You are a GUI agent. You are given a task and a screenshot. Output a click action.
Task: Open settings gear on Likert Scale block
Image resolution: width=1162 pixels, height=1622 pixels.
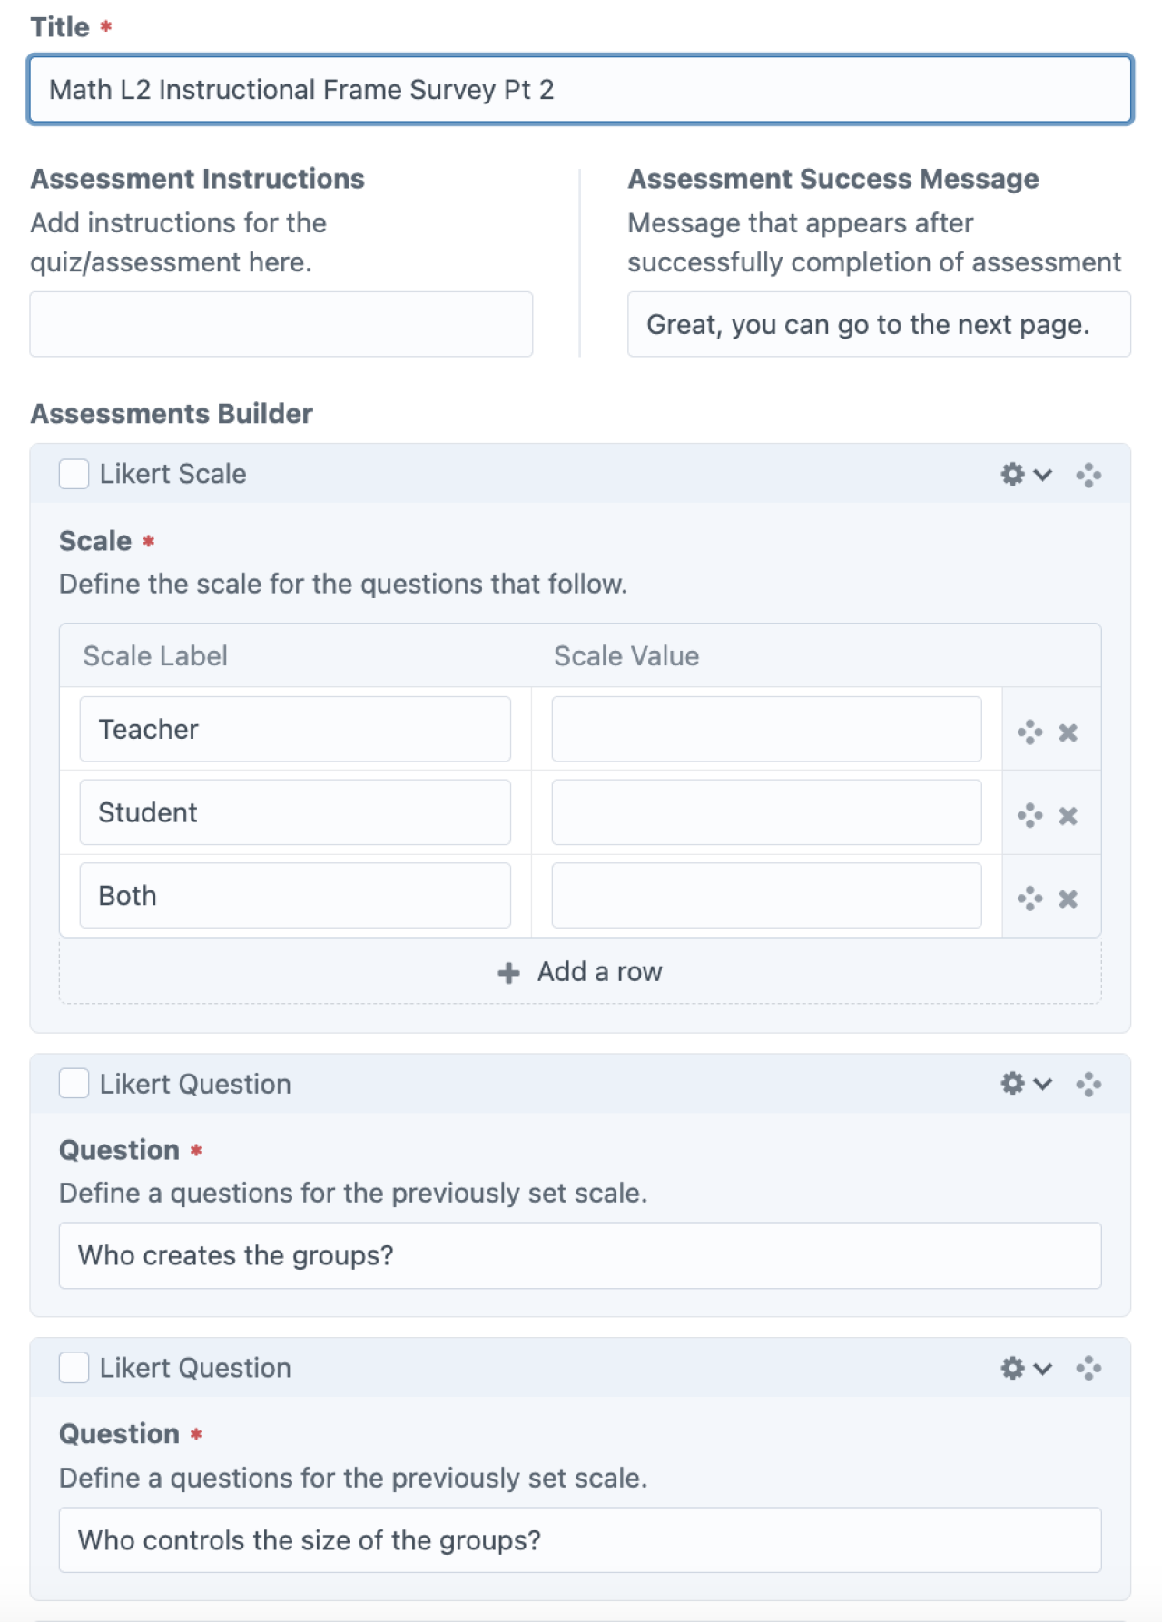click(1011, 474)
